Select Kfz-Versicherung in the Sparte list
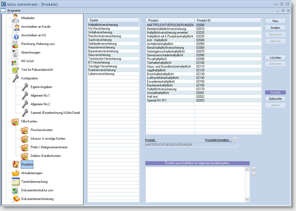 point(99,29)
